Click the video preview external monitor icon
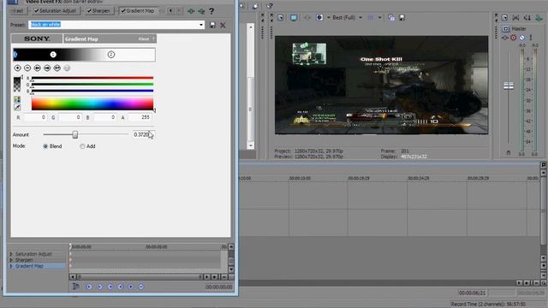This screenshot has height=308, width=548. [x=294, y=17]
